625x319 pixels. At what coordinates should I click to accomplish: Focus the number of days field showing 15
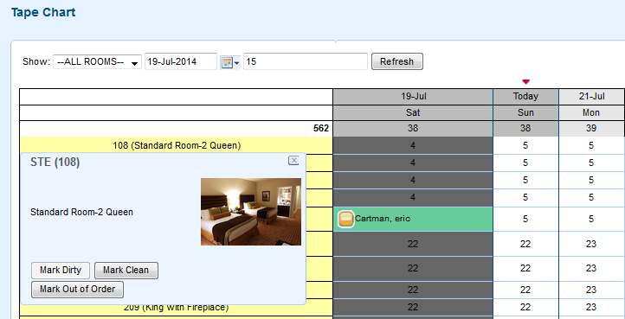point(306,61)
